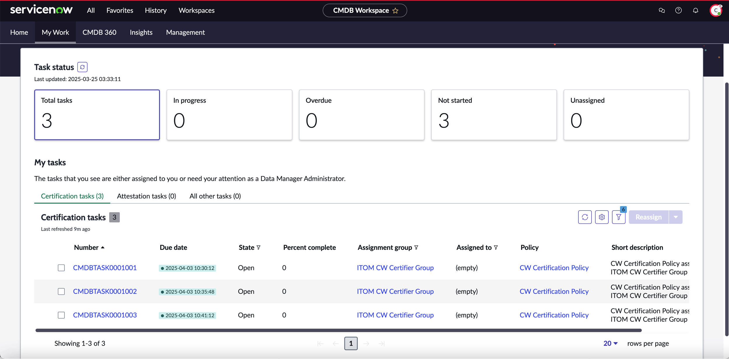Select the Certification tasks (3) tab
Screen dimensions: 729x359
[72, 196]
